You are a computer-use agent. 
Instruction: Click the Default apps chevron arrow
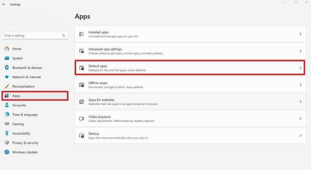[x=301, y=68]
